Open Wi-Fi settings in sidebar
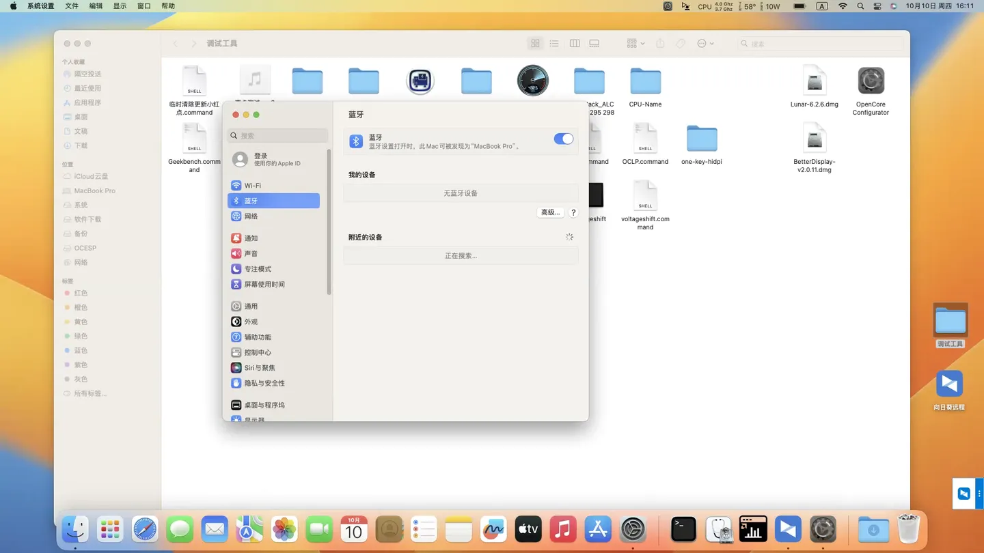This screenshot has height=553, width=984. [x=252, y=186]
